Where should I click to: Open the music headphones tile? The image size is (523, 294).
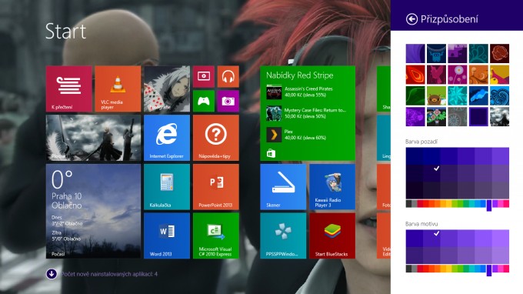[x=228, y=77]
